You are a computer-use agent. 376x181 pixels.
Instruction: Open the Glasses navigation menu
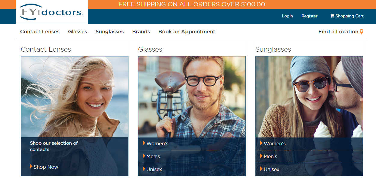(78, 32)
